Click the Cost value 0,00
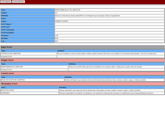Image resolution: width=165 pixels, height=124 pixels. [x=57, y=41]
